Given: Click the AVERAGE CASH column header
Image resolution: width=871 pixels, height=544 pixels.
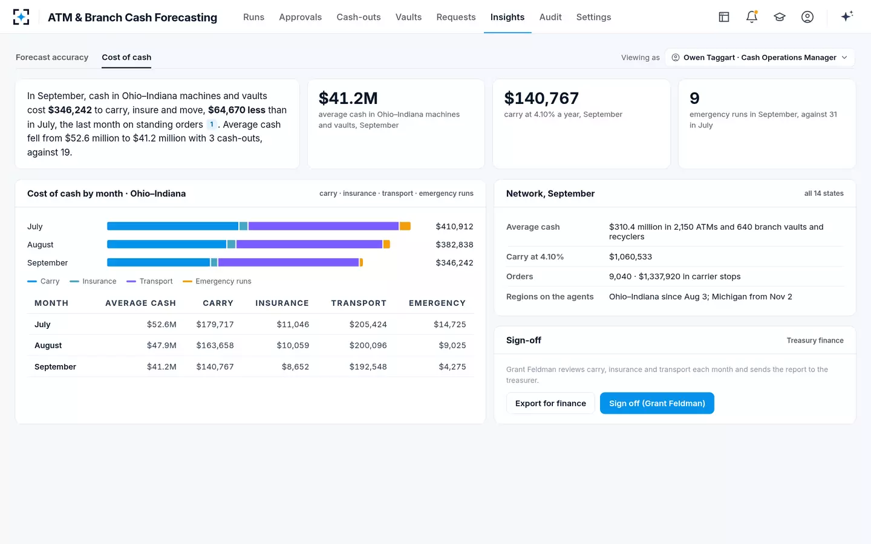Looking at the screenshot, I should click(x=140, y=303).
